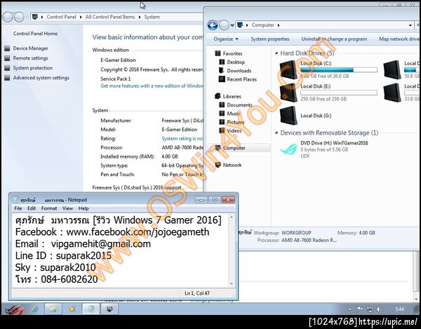
Task: Select DVD Drive (H:) Win7Gamer2016 icon
Action: coord(289,149)
